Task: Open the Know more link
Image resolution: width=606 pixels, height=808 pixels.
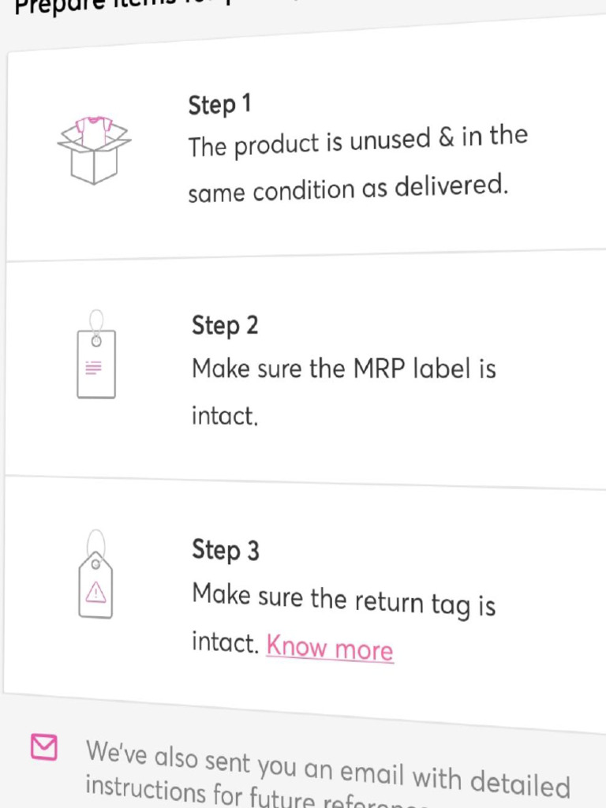Action: point(330,649)
